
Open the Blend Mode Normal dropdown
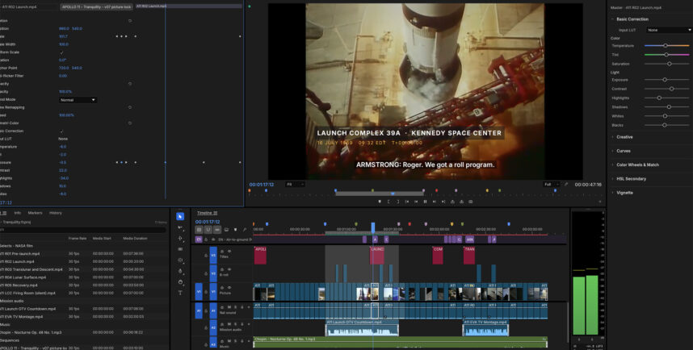[x=78, y=100]
